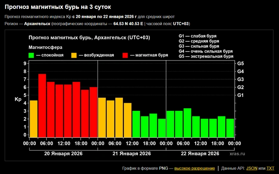The height and width of the screenshot is (174, 279).
Task: Click the '22 Января 2026' date label
Action: click(x=200, y=154)
